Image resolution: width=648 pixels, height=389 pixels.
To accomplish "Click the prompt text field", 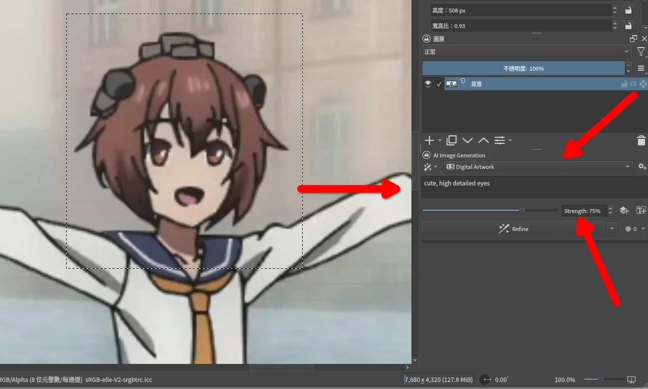I will coord(534,187).
